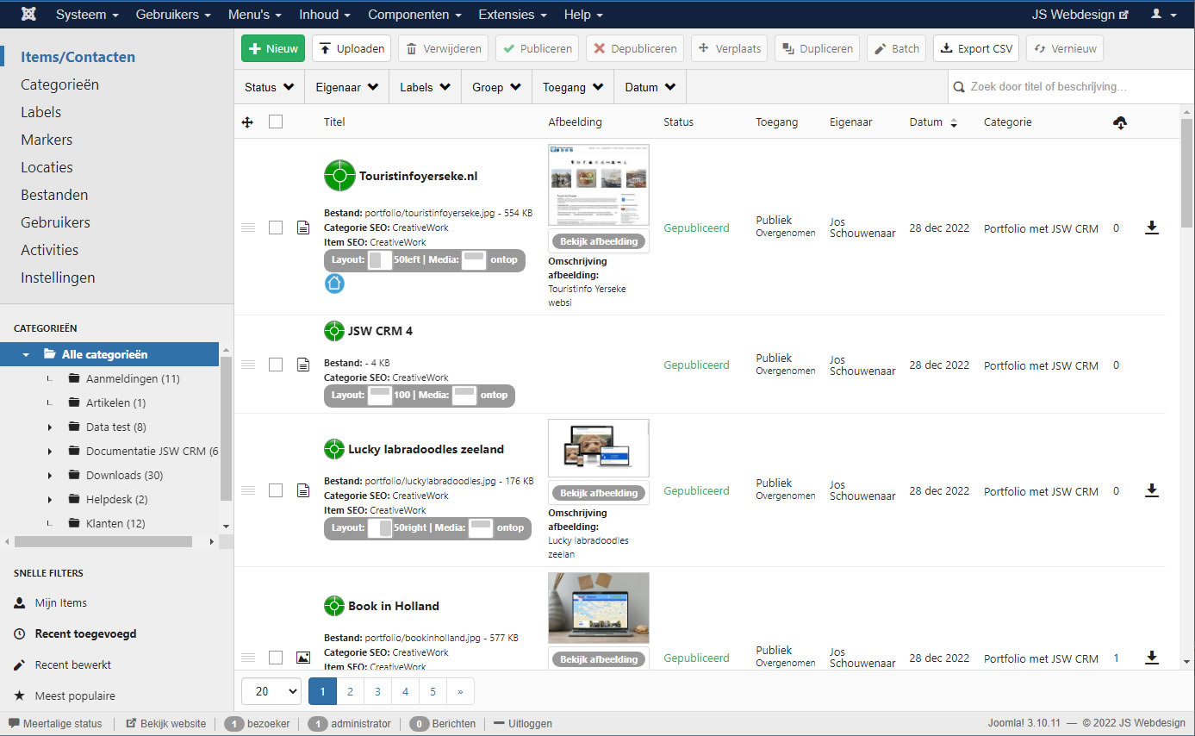Open the Groep filter dropdown
This screenshot has width=1195, height=736.
coord(496,87)
